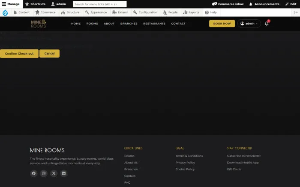Cancel the check-out
Image resolution: width=300 pixels, height=187 pixels.
[x=49, y=53]
